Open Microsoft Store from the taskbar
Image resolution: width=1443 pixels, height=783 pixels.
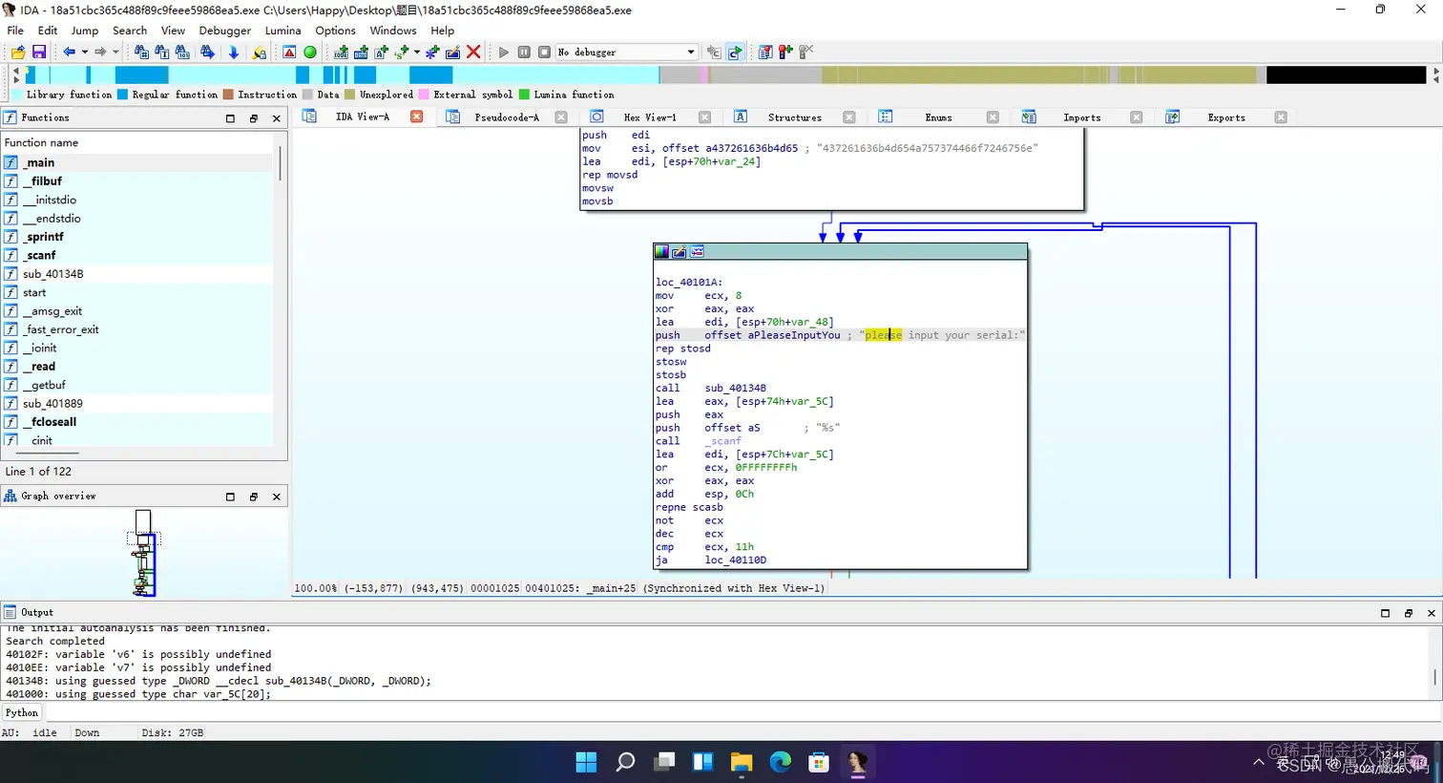(x=819, y=762)
